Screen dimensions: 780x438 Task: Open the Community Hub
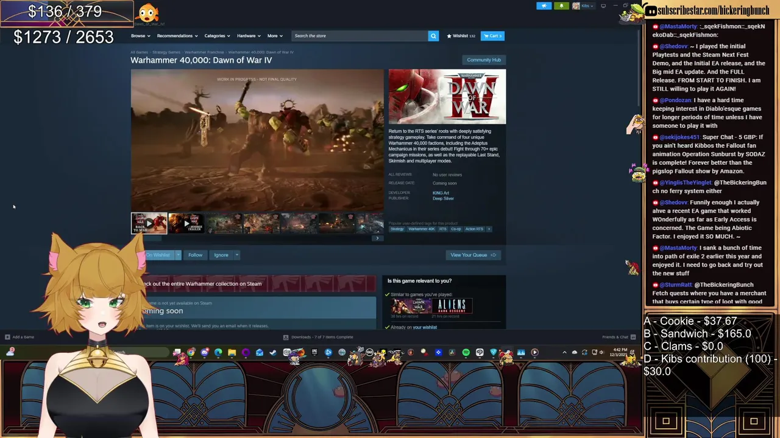[x=484, y=60]
